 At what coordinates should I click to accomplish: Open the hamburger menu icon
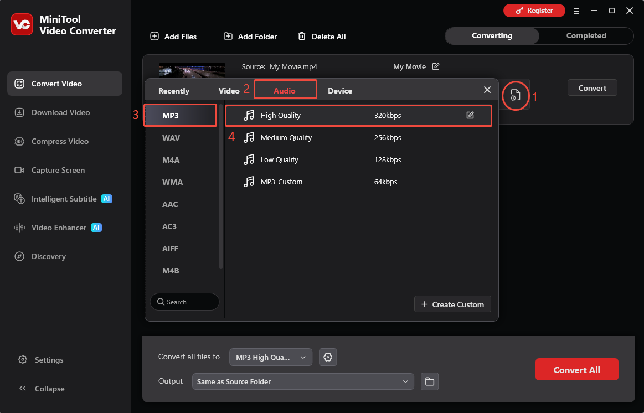(576, 11)
